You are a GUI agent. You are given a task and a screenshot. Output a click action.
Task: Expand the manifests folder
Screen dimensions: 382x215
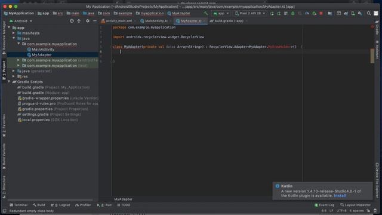coord(14,33)
